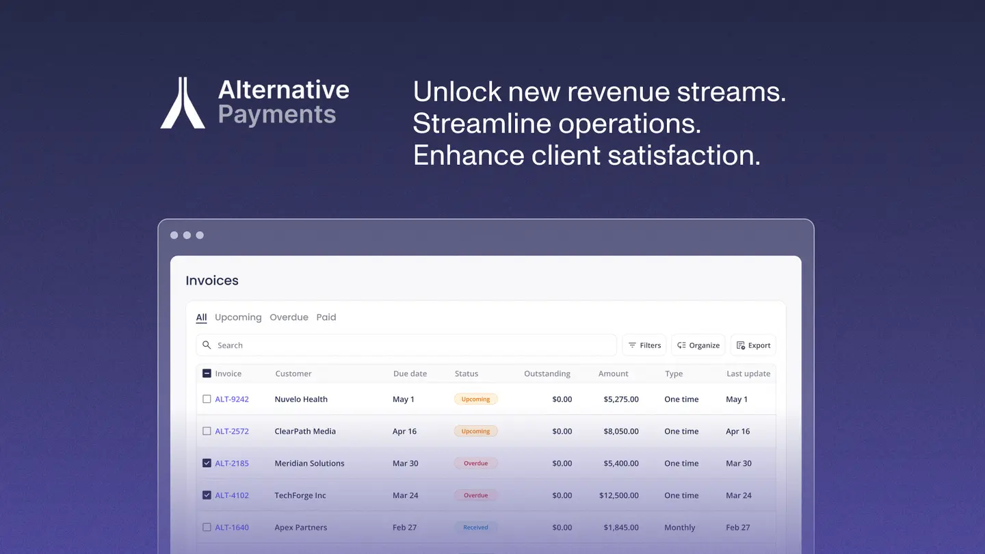Click customer name TechForge Inc

(x=300, y=496)
